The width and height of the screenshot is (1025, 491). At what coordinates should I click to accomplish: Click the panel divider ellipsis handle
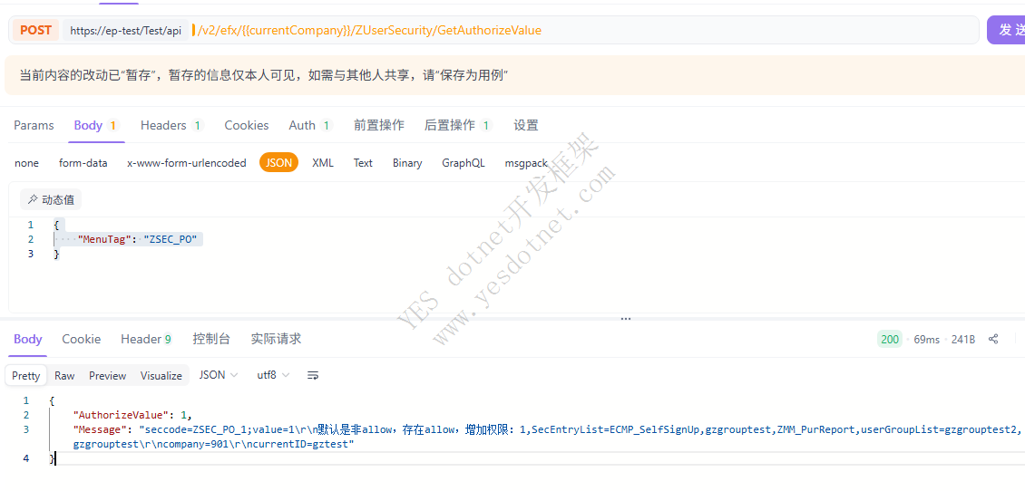coord(626,319)
